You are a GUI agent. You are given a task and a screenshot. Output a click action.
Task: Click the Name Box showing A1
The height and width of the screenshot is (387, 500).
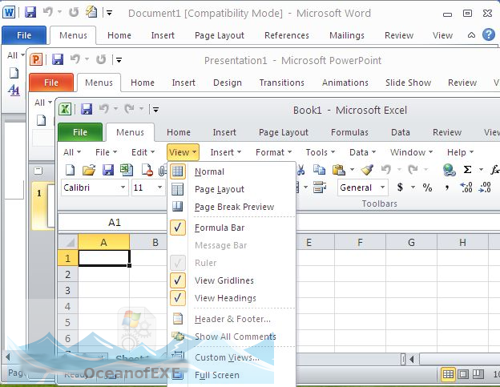[112, 222]
